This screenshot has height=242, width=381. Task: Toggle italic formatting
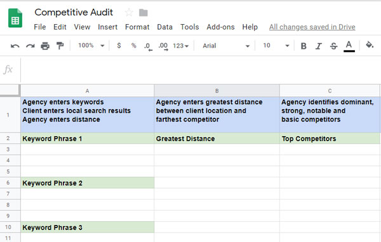click(319, 46)
